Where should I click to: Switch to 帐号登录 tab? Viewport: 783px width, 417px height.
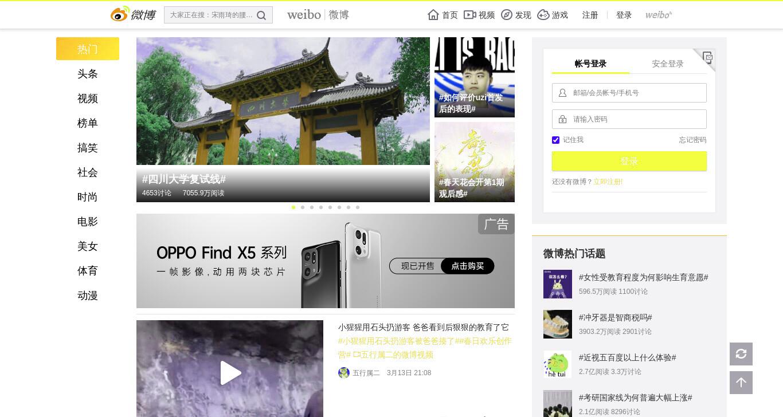point(590,64)
